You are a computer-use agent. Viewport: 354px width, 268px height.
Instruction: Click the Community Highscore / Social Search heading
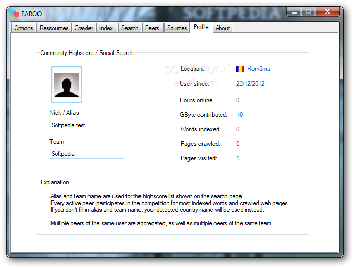click(x=87, y=53)
